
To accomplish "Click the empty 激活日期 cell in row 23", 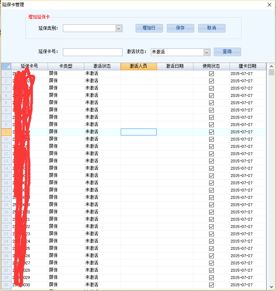I will click(x=175, y=234).
